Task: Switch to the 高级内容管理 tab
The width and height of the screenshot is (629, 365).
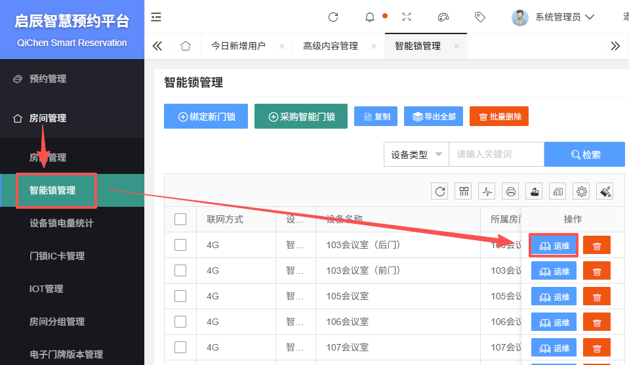Action: pos(331,46)
